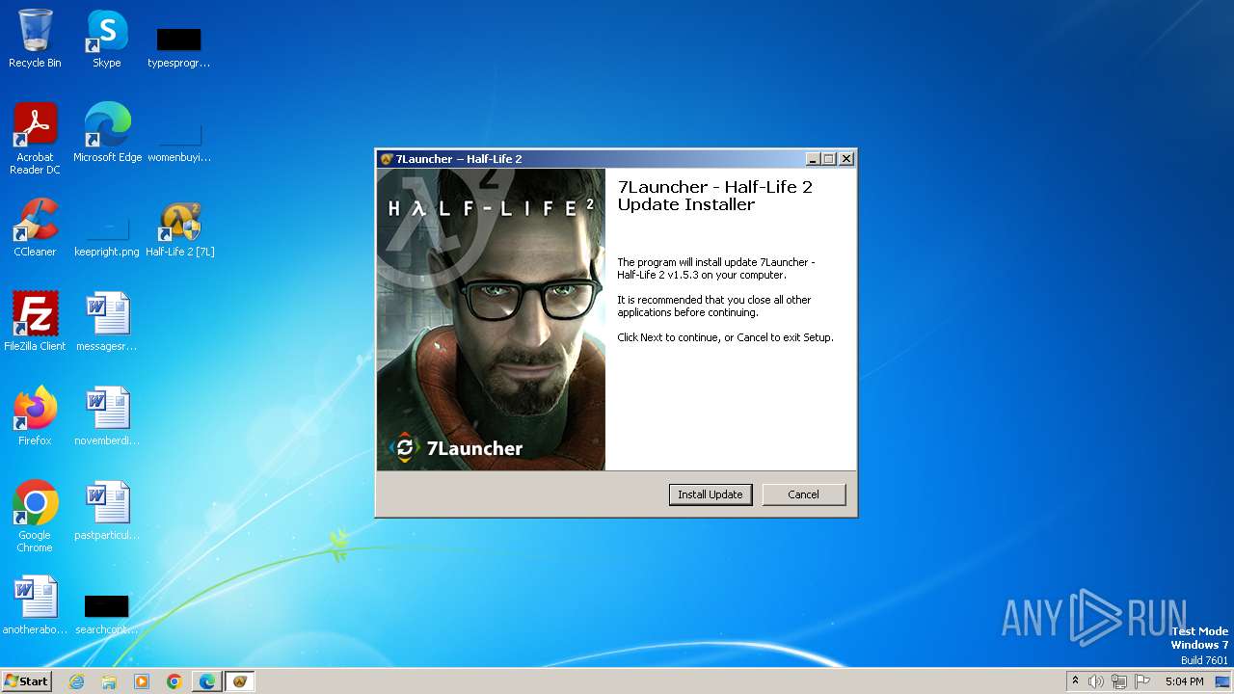Open Internet Explorer from the taskbar
This screenshot has height=694, width=1234.
pos(76,681)
